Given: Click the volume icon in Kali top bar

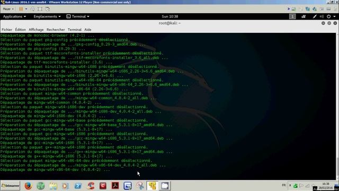Looking at the screenshot, I should [322, 16].
